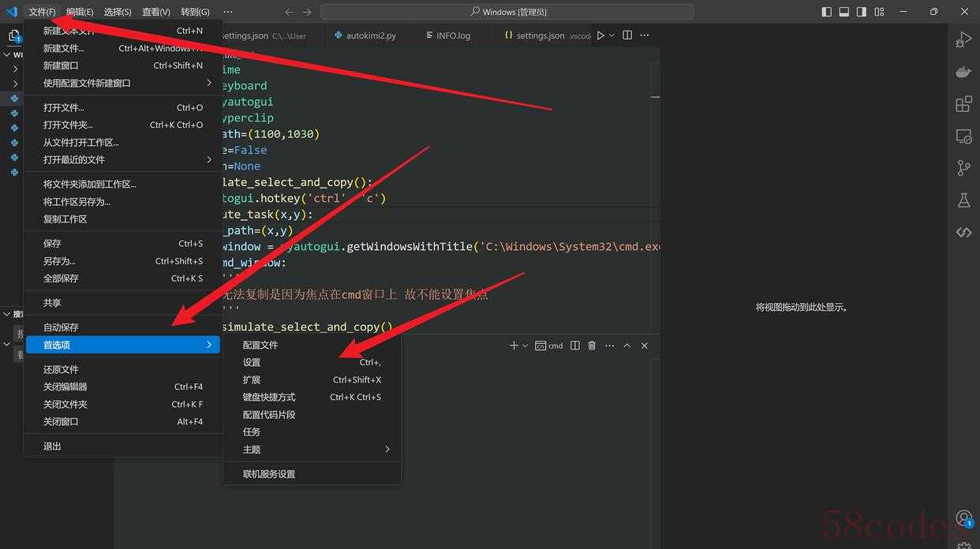The image size is (980, 549).
Task: Create a new terminal with plus icon
Action: 514,345
